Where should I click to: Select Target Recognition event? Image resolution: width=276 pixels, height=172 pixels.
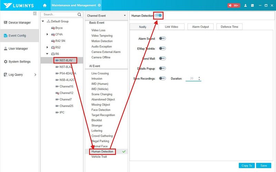click(103, 115)
